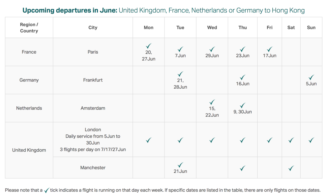
Task: Click the Manchester Thursday tick mark
Action: pyautogui.click(x=242, y=168)
